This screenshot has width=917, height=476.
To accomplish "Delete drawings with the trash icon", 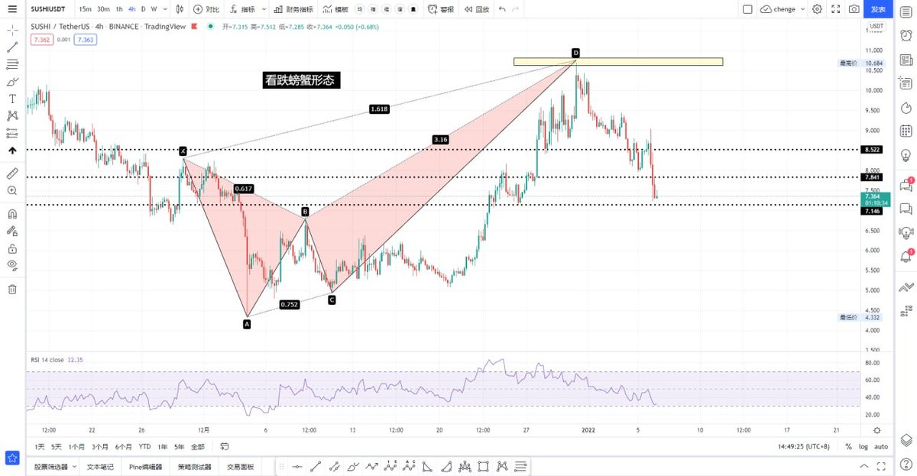I will (12, 290).
